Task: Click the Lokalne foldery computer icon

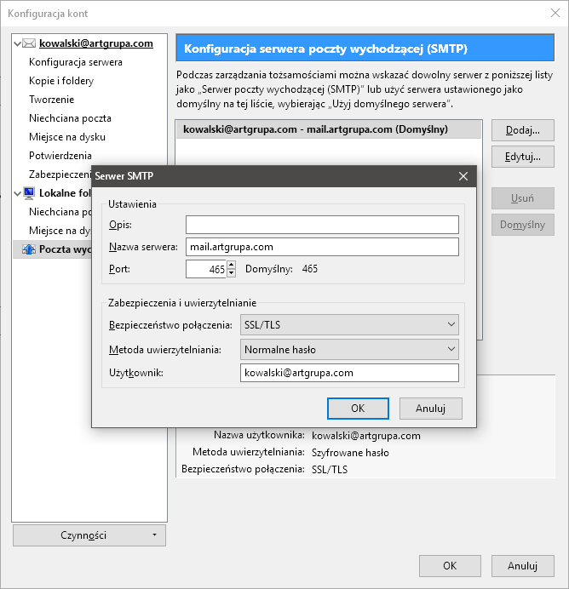Action: (29, 193)
